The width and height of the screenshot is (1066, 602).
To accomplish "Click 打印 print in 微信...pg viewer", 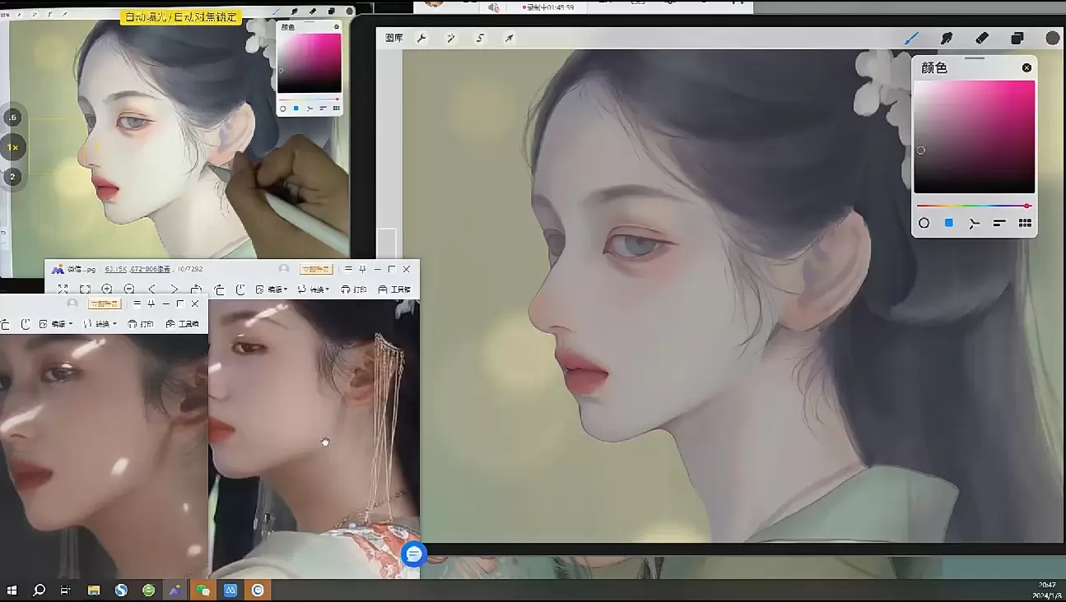I will pos(354,289).
